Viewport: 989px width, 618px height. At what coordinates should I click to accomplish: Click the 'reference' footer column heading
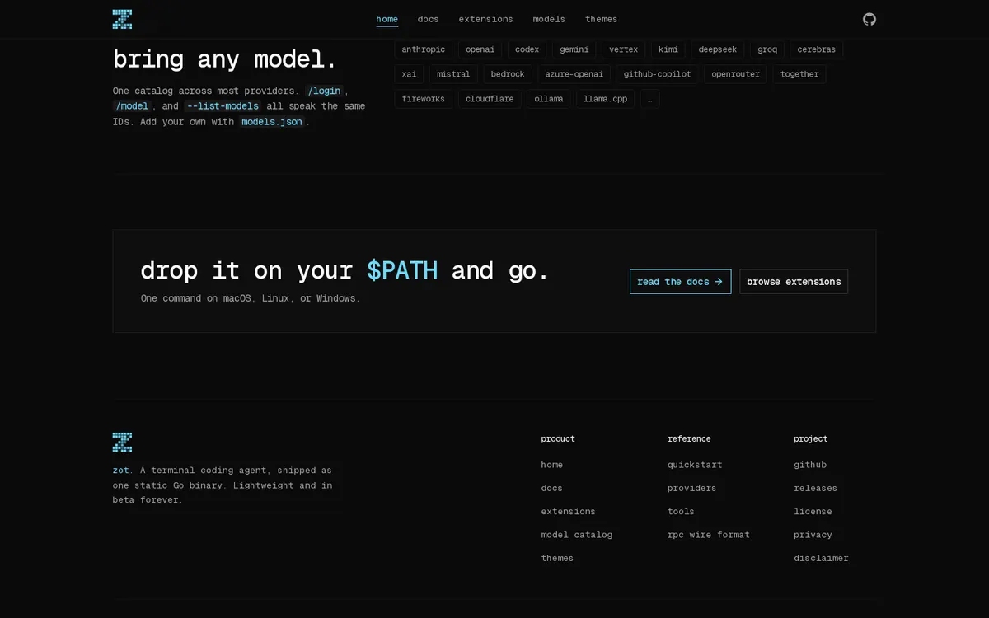(689, 439)
